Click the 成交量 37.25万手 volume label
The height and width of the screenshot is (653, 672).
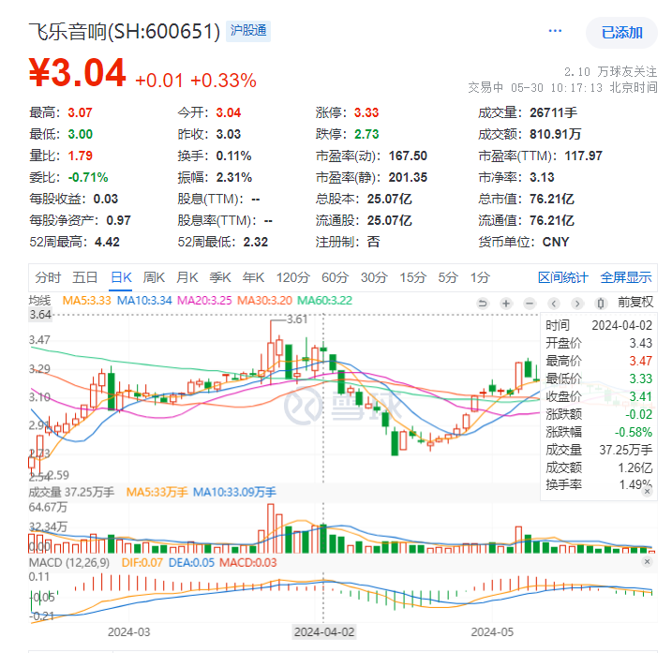(x=71, y=492)
